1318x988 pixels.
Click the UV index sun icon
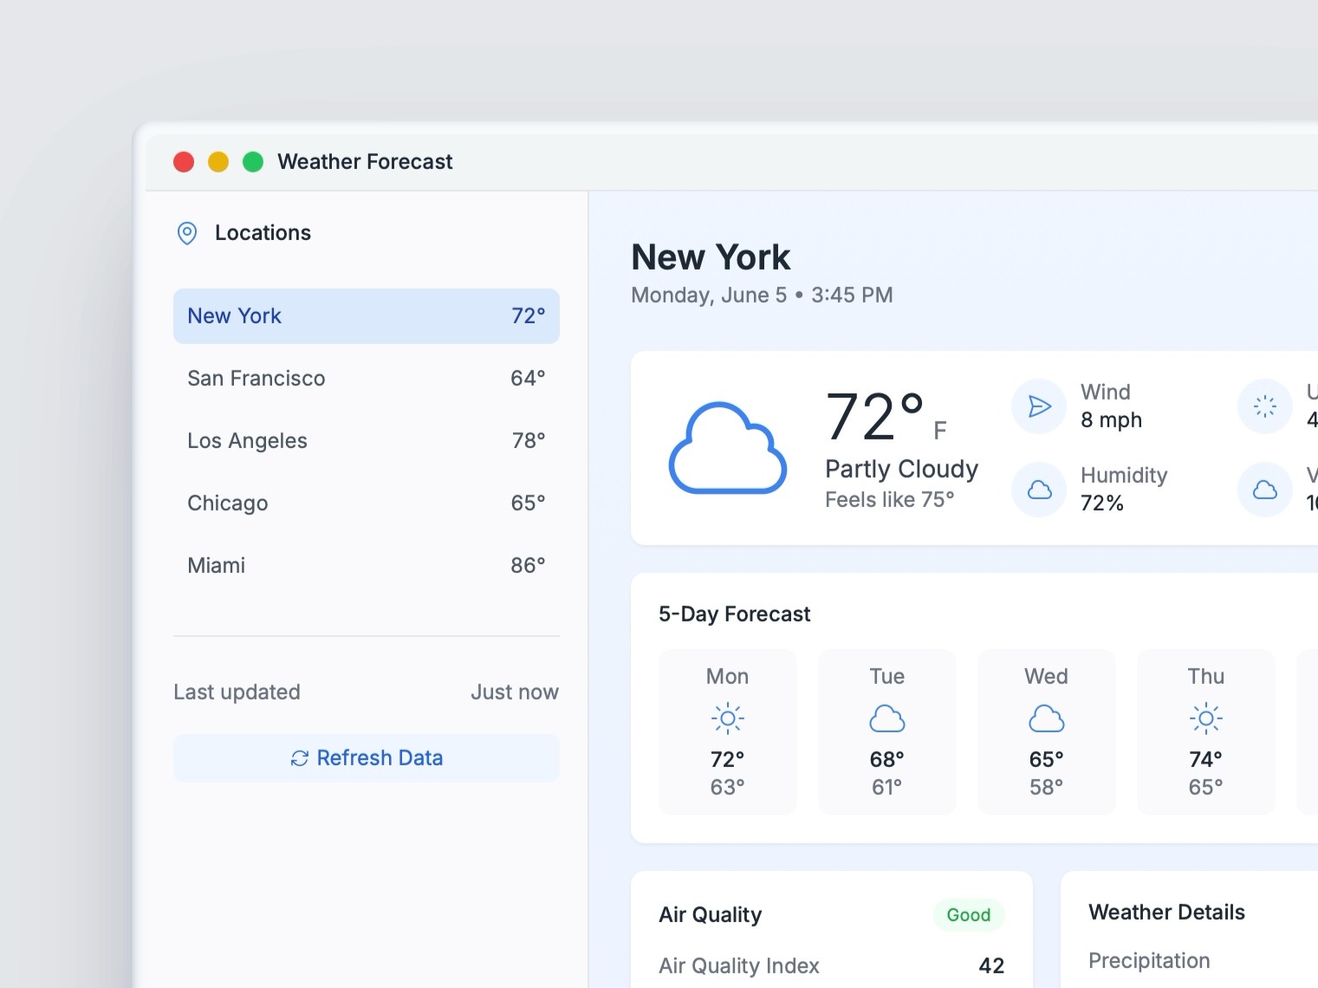[1263, 406]
